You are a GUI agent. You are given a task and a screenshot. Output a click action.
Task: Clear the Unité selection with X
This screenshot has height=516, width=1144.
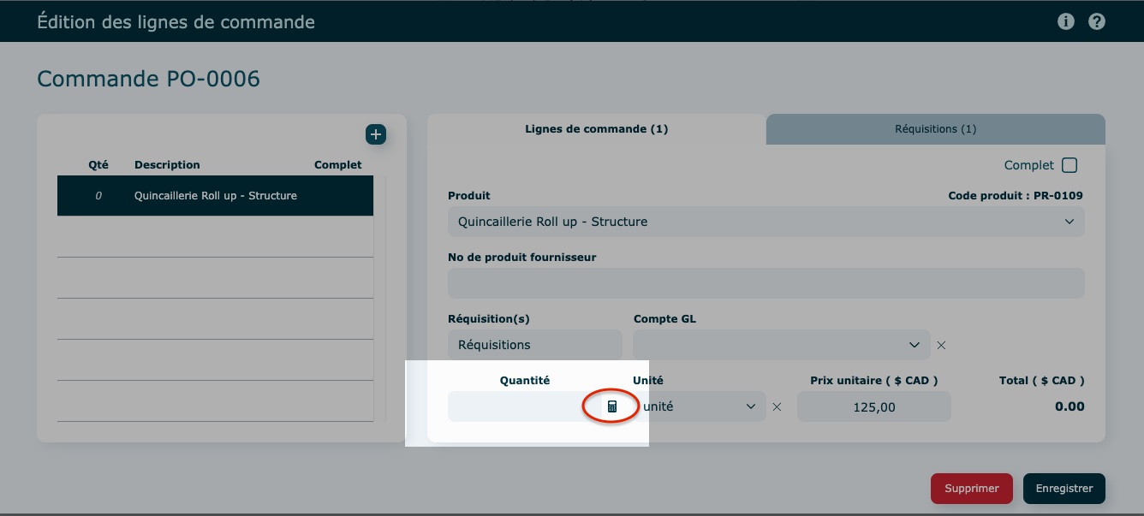pyautogui.click(x=777, y=407)
